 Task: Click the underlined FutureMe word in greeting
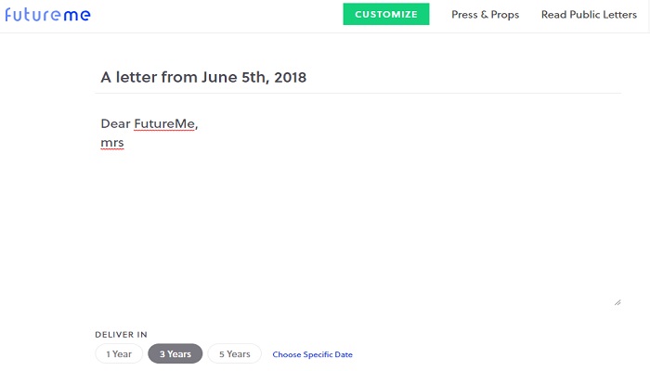[164, 123]
